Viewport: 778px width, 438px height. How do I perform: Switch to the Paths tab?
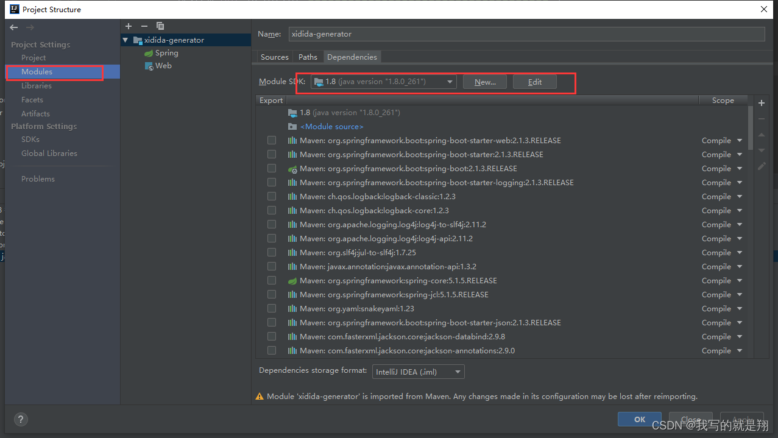308,57
